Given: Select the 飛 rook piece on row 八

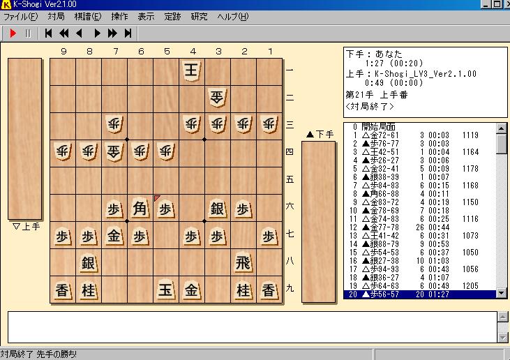Looking at the screenshot, I should tap(243, 263).
